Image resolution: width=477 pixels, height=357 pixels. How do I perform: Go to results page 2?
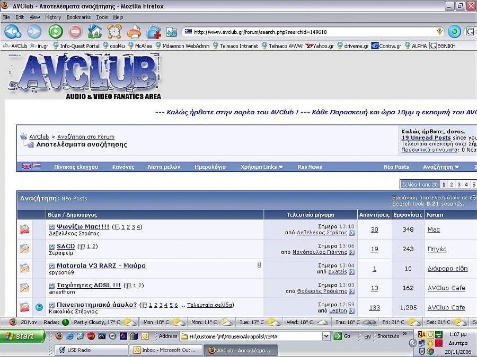[x=452, y=184]
